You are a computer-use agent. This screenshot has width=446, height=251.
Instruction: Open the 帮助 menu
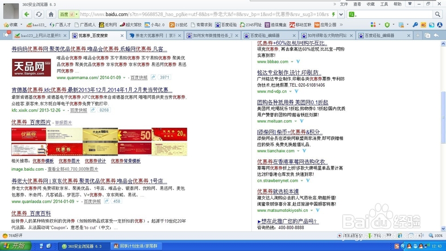[x=397, y=4]
